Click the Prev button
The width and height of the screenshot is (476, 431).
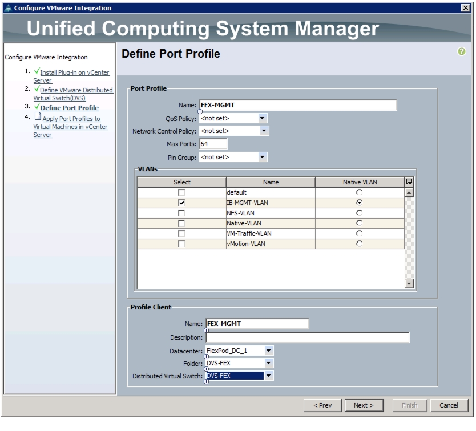[x=322, y=405]
